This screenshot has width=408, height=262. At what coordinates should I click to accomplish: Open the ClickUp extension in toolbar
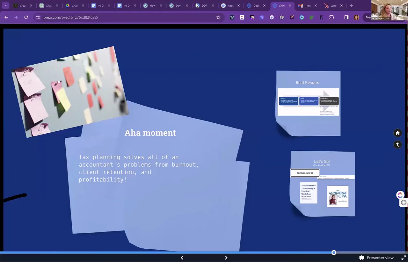coord(242,17)
